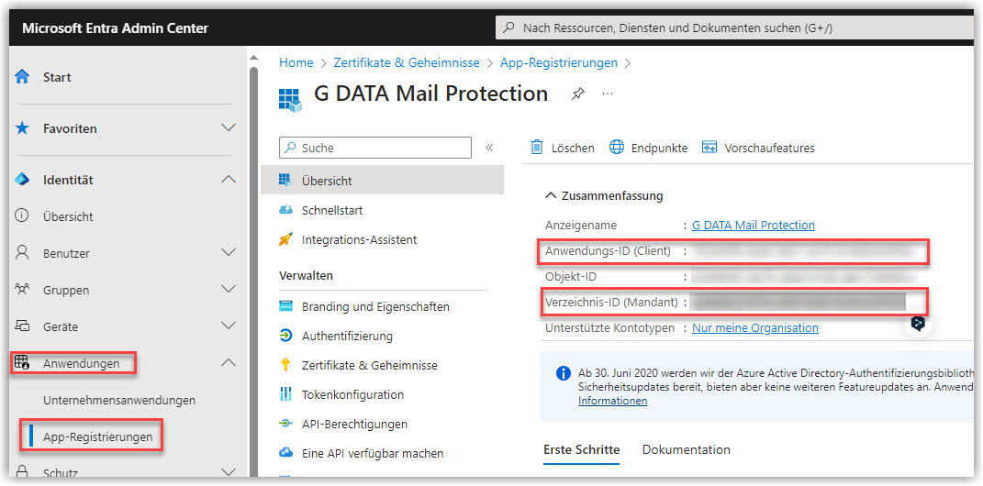This screenshot has width=983, height=486.
Task: Click the Verzeichnis-ID (Mandant) label
Action: (x=612, y=302)
